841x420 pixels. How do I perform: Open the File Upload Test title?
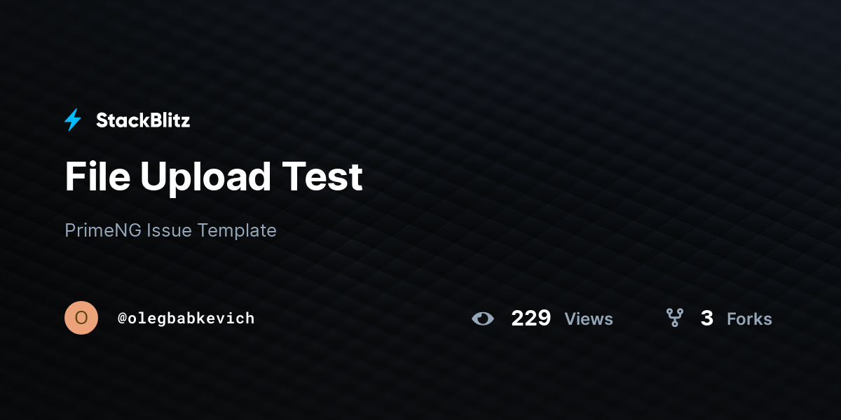214,176
